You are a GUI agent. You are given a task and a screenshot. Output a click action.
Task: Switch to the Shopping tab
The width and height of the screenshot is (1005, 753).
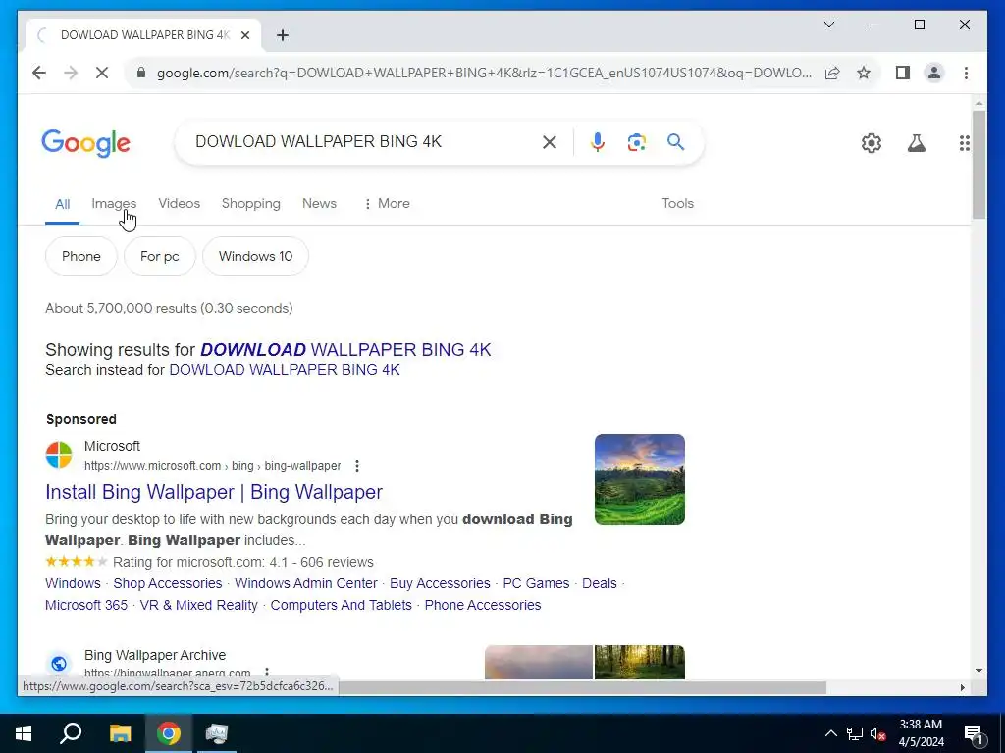click(250, 203)
